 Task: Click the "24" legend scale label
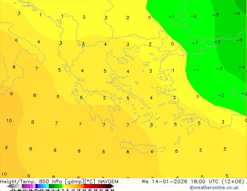pyautogui.click(x=84, y=190)
